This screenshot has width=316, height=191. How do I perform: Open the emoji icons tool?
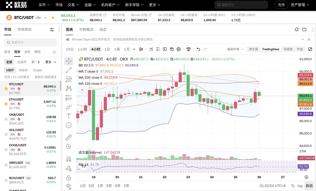coord(69,125)
